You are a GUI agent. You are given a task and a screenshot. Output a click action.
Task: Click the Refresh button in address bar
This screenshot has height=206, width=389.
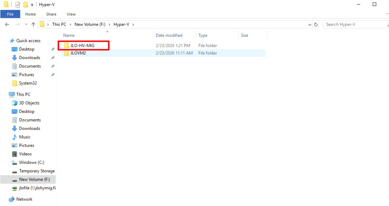coord(316,24)
